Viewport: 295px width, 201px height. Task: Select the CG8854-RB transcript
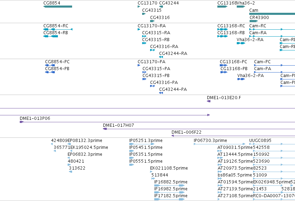point(51,36)
